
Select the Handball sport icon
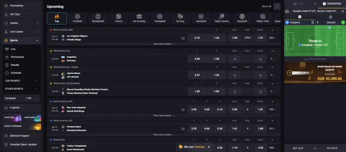(201, 18)
